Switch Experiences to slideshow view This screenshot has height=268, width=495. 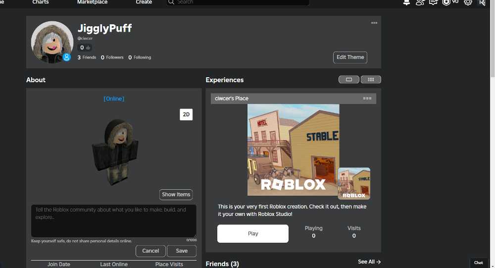click(x=349, y=79)
